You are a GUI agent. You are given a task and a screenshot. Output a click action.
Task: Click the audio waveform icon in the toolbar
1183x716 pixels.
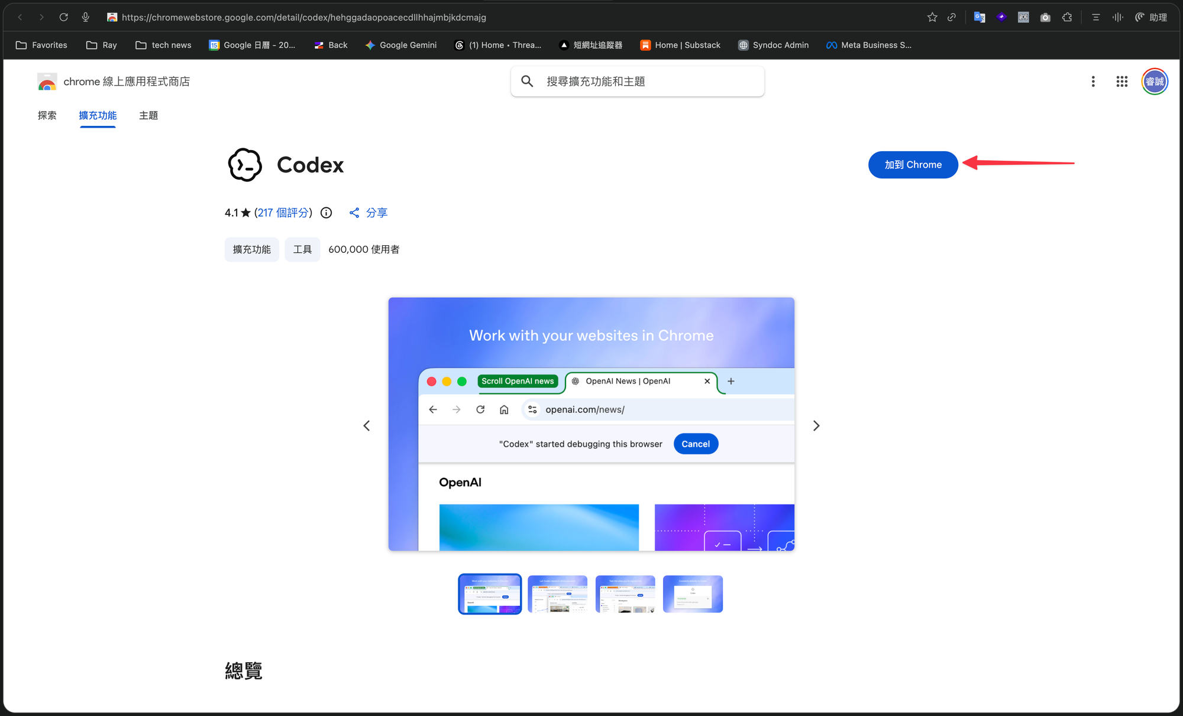click(1117, 17)
